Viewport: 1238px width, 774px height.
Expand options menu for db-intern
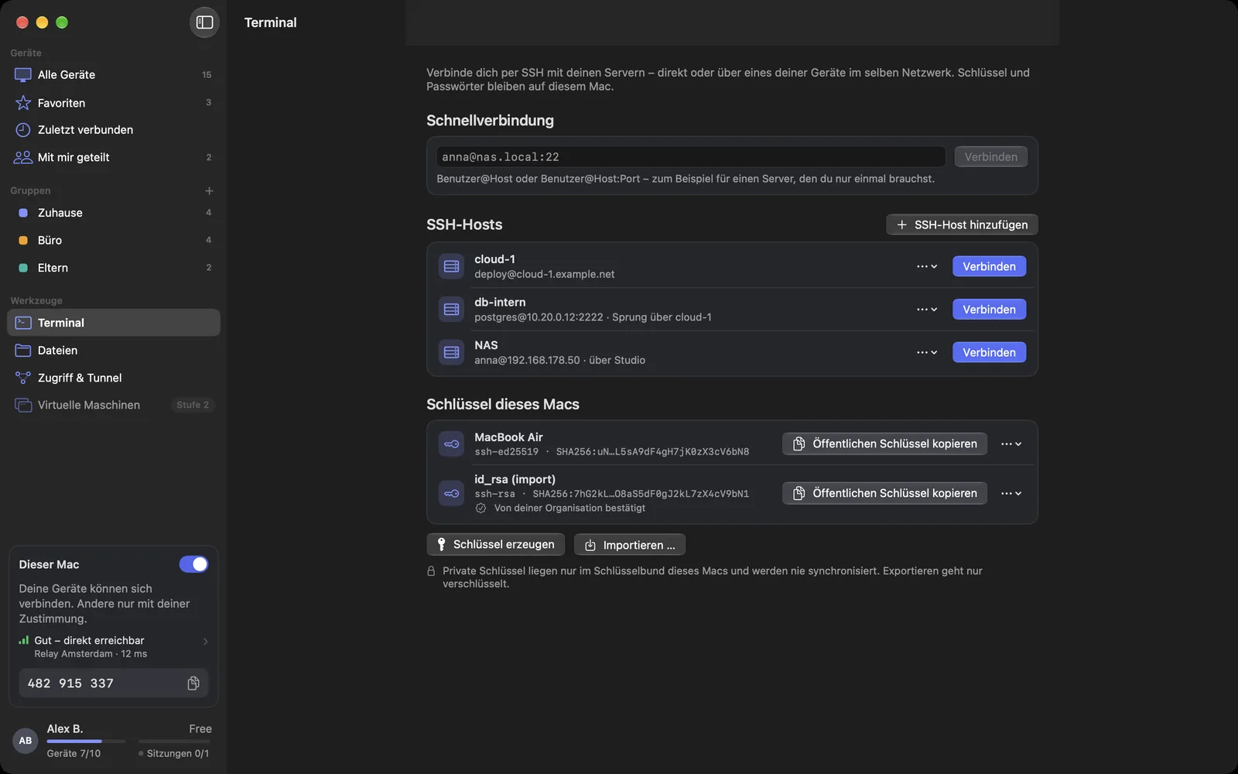click(927, 310)
